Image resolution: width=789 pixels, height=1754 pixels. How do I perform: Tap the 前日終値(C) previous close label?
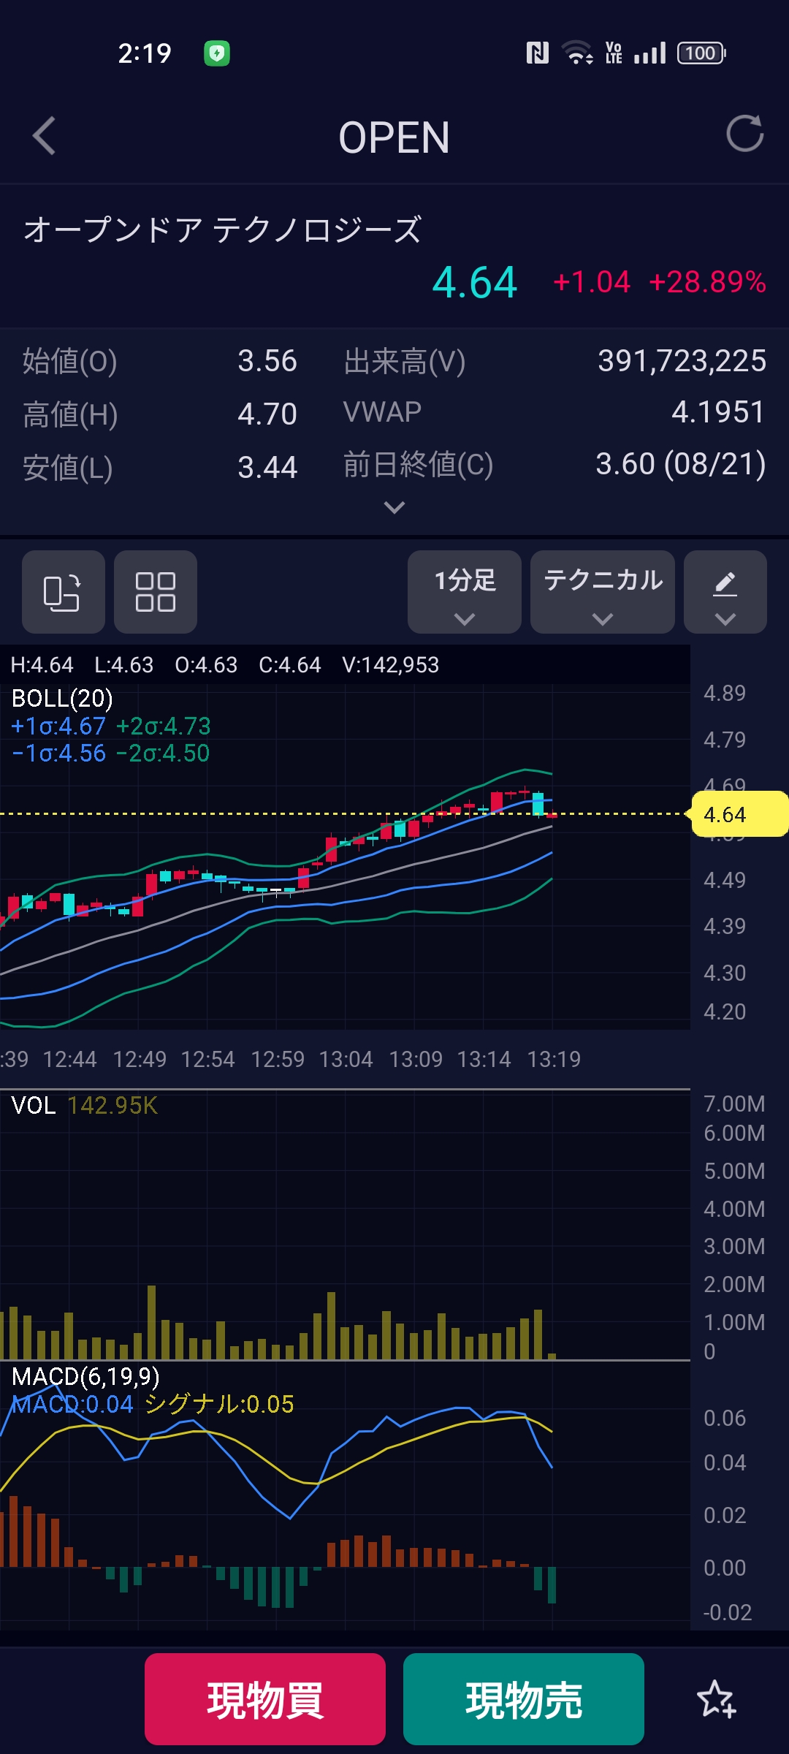click(x=419, y=464)
